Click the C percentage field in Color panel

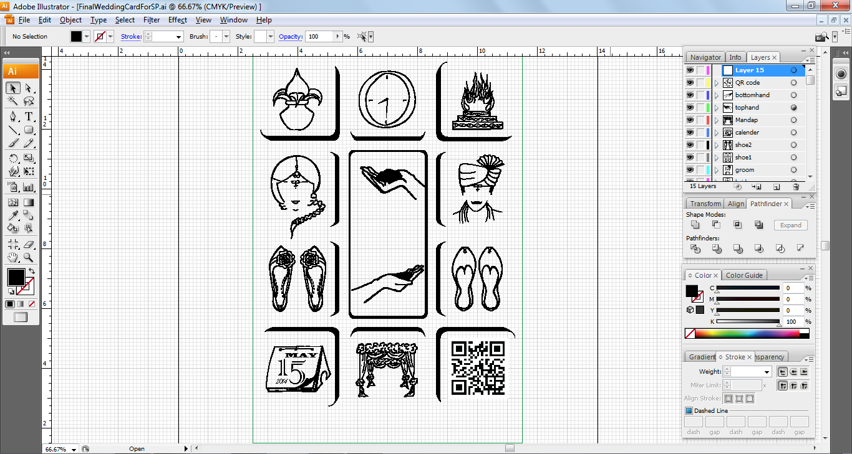(793, 288)
